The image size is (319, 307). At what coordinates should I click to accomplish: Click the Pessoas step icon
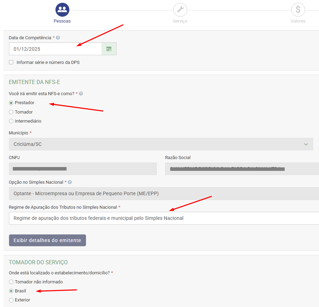62,10
